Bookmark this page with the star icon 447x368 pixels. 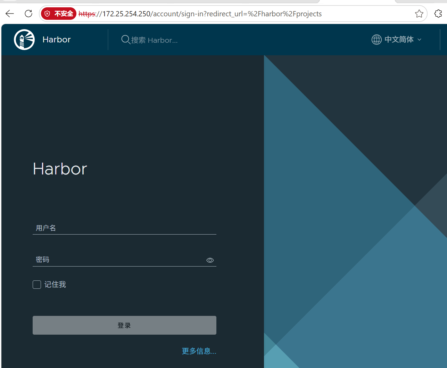pyautogui.click(x=419, y=14)
